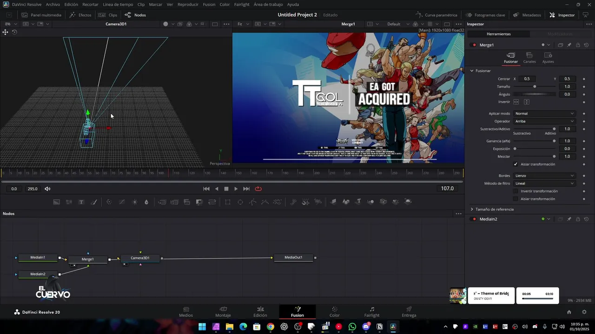
Task: Add a Text+ node from toolbar
Action: tap(81, 202)
